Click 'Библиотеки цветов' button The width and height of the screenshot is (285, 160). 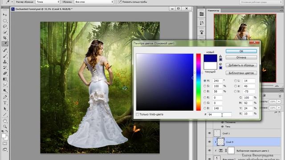[x=241, y=73]
